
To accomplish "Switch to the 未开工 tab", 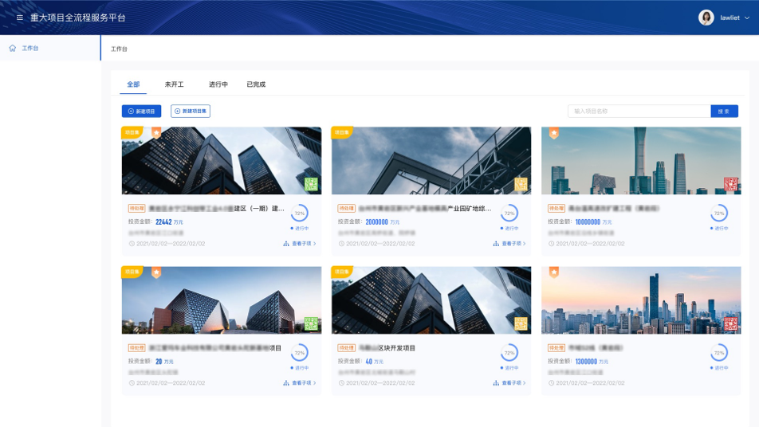I will coord(174,84).
